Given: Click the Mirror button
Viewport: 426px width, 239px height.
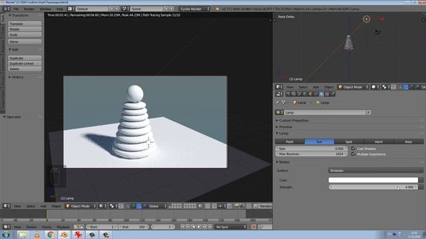Looking at the screenshot, I should pos(25,42).
